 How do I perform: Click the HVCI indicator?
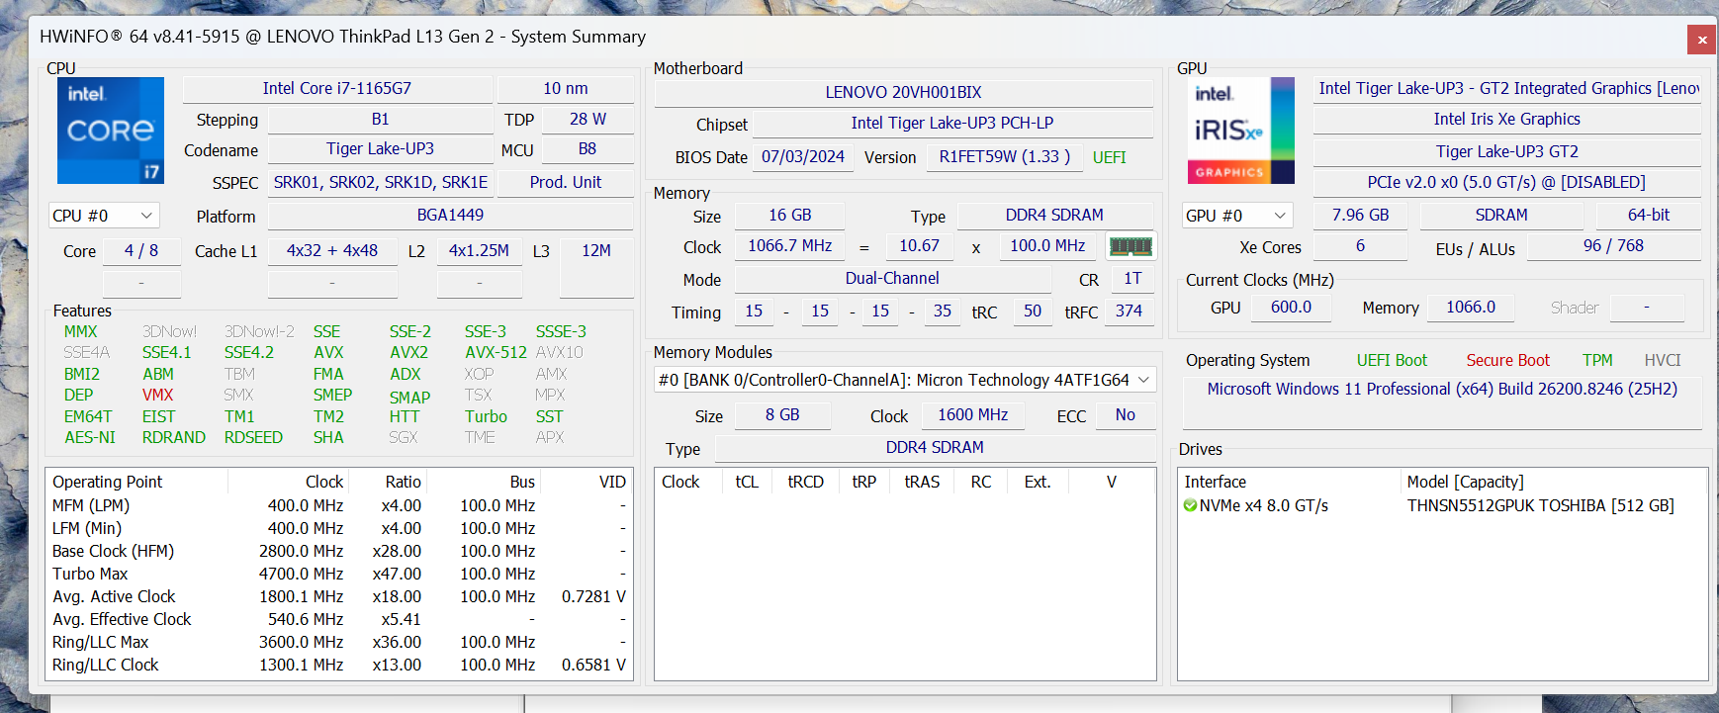coord(1663,360)
